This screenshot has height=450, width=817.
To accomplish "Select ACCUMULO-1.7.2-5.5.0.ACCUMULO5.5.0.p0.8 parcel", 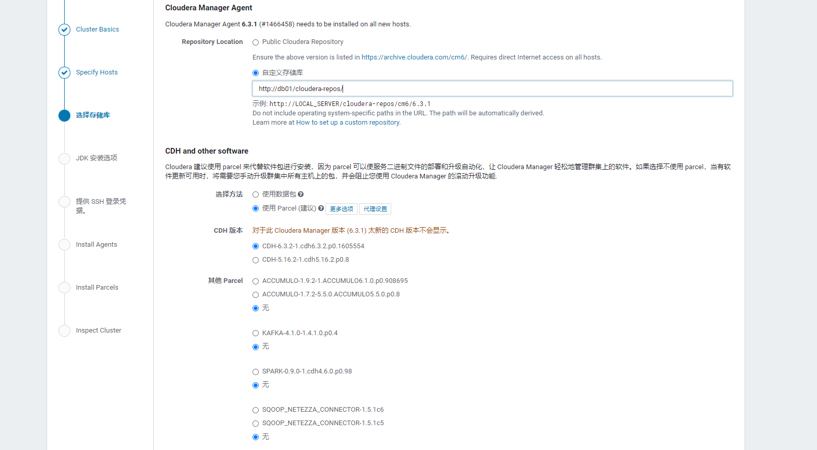I will (x=256, y=295).
